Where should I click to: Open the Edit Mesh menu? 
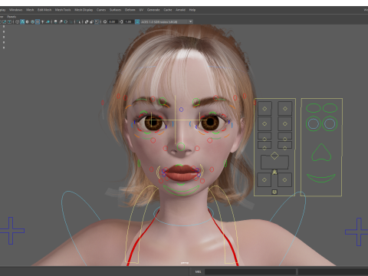(x=44, y=10)
